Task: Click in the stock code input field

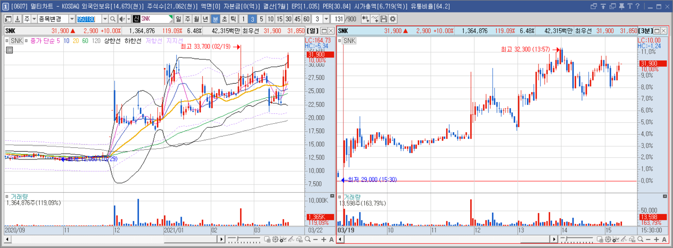Action: (x=89, y=19)
